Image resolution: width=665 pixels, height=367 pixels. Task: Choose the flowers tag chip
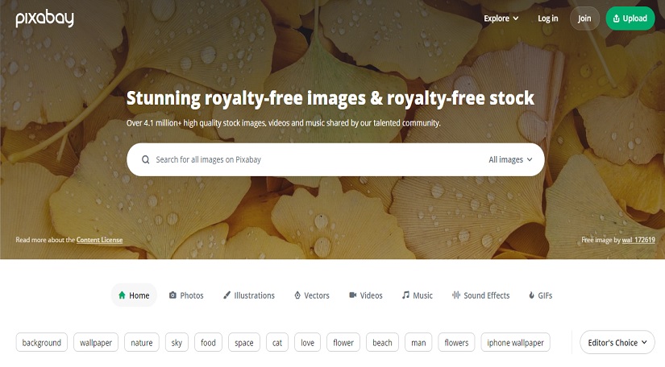(456, 342)
